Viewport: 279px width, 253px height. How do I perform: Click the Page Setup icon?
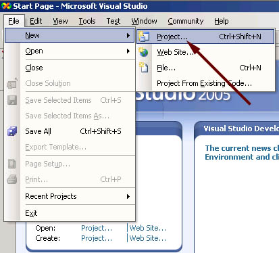click(x=11, y=164)
